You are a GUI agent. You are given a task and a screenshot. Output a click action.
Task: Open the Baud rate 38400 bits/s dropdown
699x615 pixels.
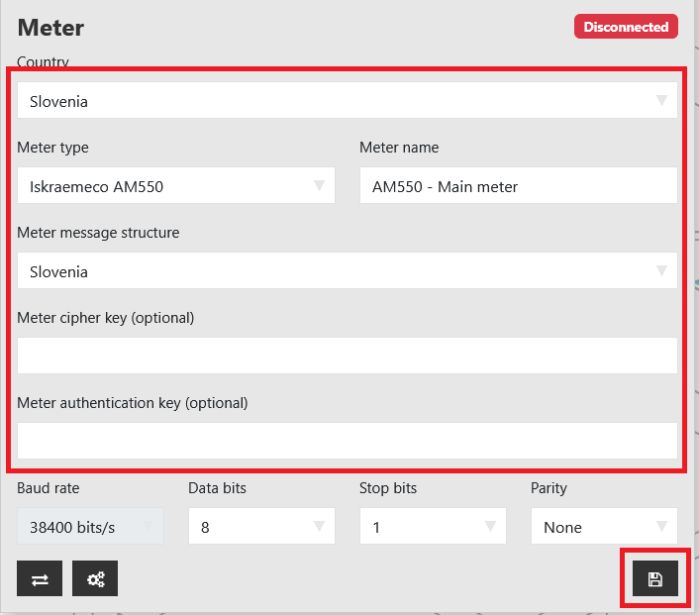coord(90,526)
